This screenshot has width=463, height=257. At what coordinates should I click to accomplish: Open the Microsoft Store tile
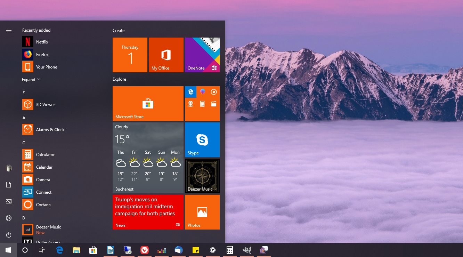pyautogui.click(x=148, y=104)
